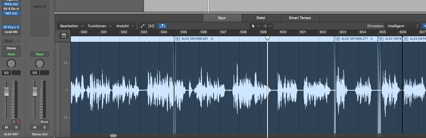Open the crosshair Command-click tool menu
This screenshot has width=426, height=138.
point(267,26)
